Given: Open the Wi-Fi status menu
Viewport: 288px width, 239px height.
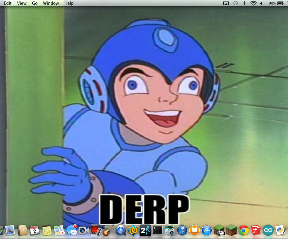Looking at the screenshot, I should [x=254, y=3].
